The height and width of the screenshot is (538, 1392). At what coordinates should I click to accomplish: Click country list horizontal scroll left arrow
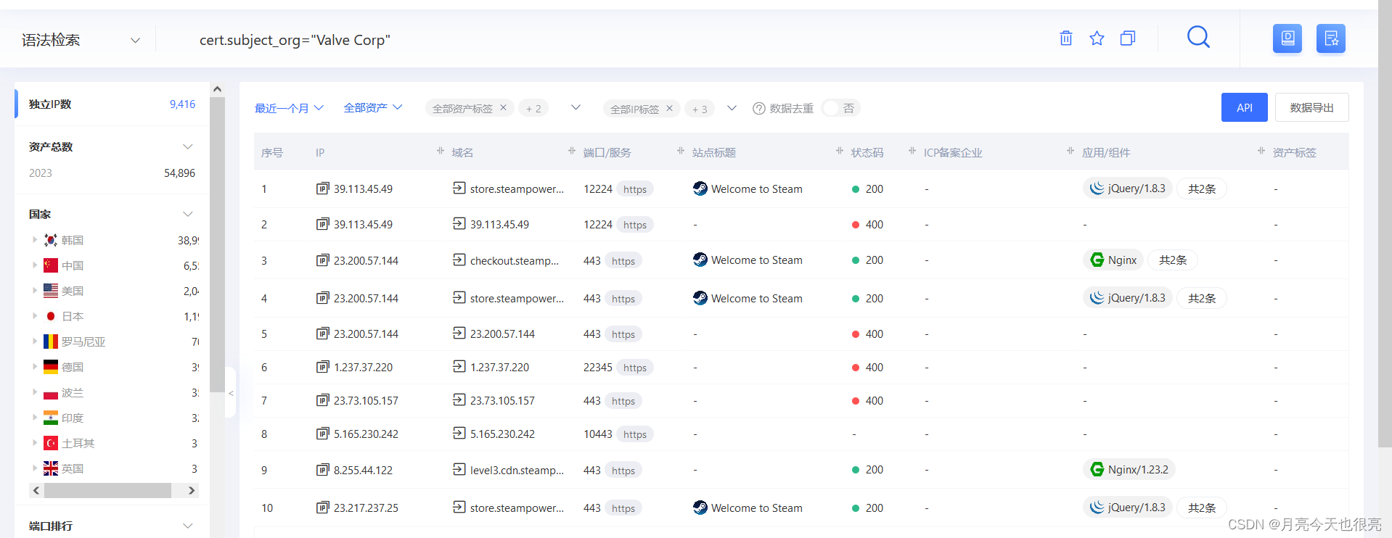click(x=36, y=491)
